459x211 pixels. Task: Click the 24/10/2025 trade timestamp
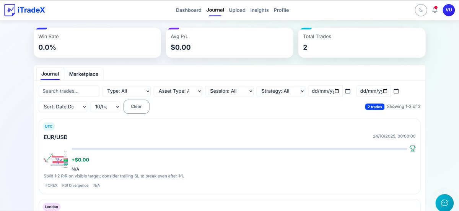[394, 136]
